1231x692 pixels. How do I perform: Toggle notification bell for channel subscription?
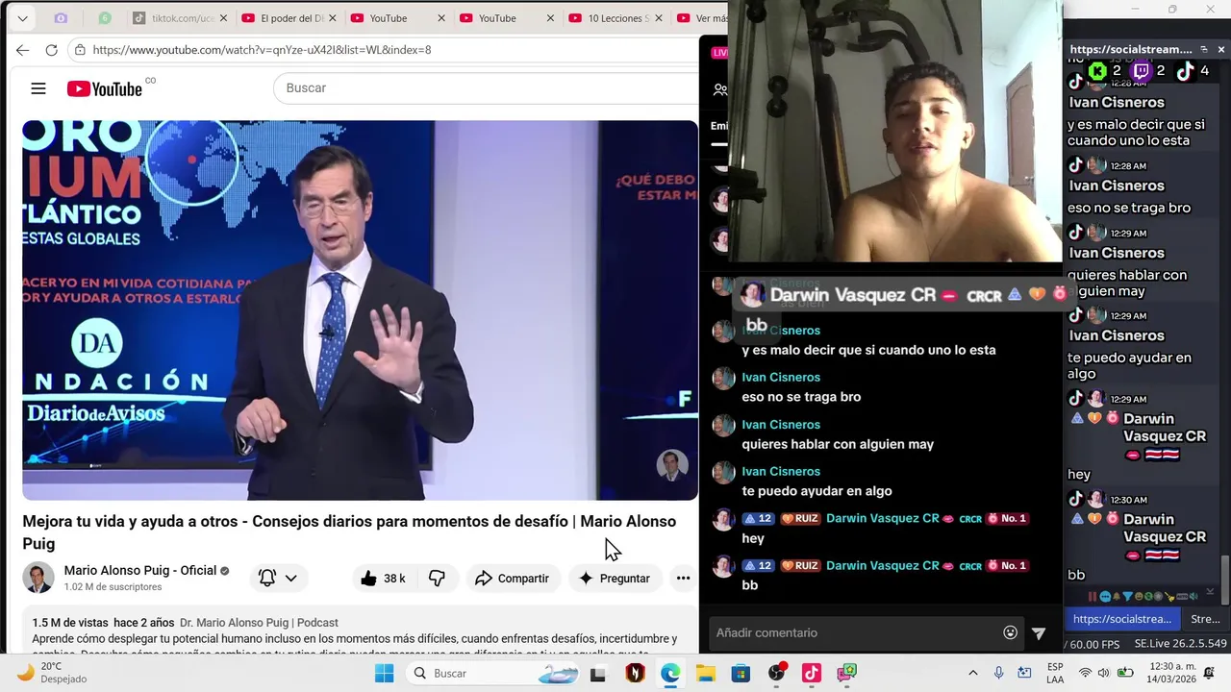pyautogui.click(x=267, y=579)
